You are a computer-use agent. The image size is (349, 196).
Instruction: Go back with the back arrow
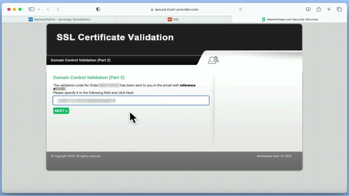point(48,9)
